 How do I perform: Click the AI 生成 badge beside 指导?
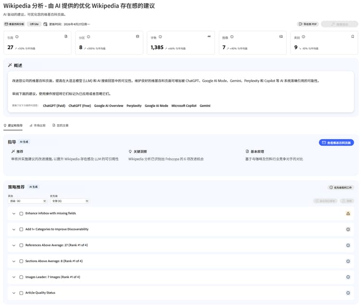coord(24,142)
